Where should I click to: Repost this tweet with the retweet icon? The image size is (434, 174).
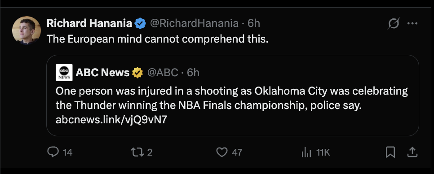point(136,152)
